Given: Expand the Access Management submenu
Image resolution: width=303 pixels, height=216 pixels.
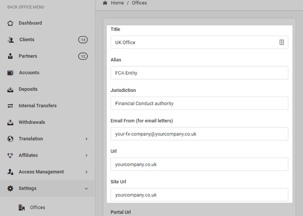Looking at the screenshot, I should click(86, 172).
